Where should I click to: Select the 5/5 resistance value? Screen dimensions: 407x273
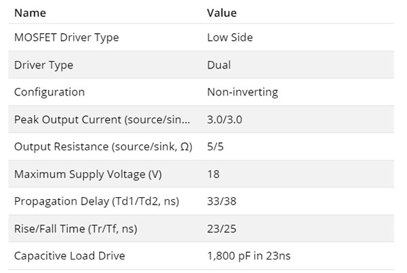(x=215, y=147)
